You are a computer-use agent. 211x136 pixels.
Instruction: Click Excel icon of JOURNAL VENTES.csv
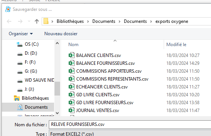point(72,111)
